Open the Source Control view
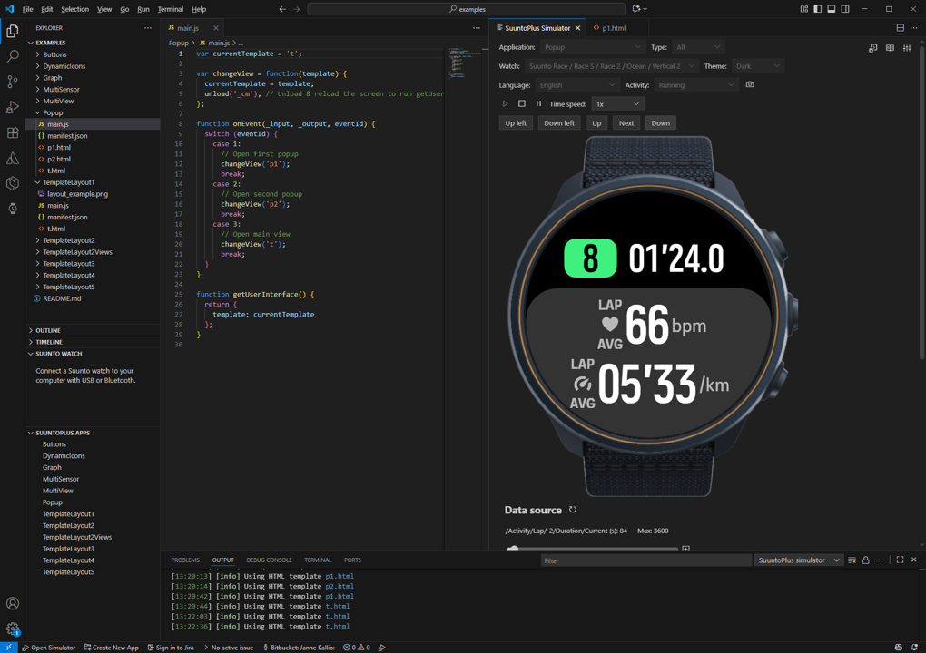 [13, 82]
